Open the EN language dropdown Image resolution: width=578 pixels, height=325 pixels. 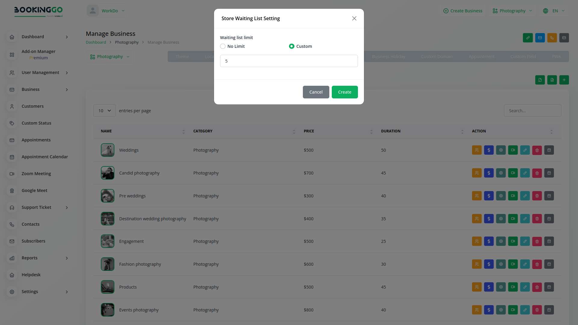(x=555, y=11)
